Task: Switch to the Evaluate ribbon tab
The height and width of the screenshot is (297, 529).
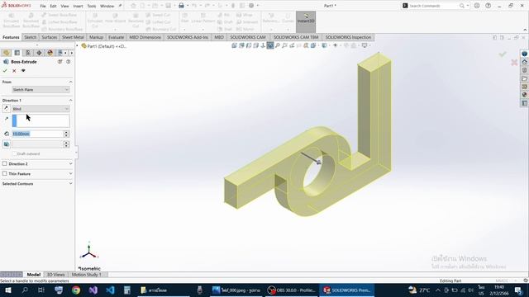Action: click(x=116, y=37)
